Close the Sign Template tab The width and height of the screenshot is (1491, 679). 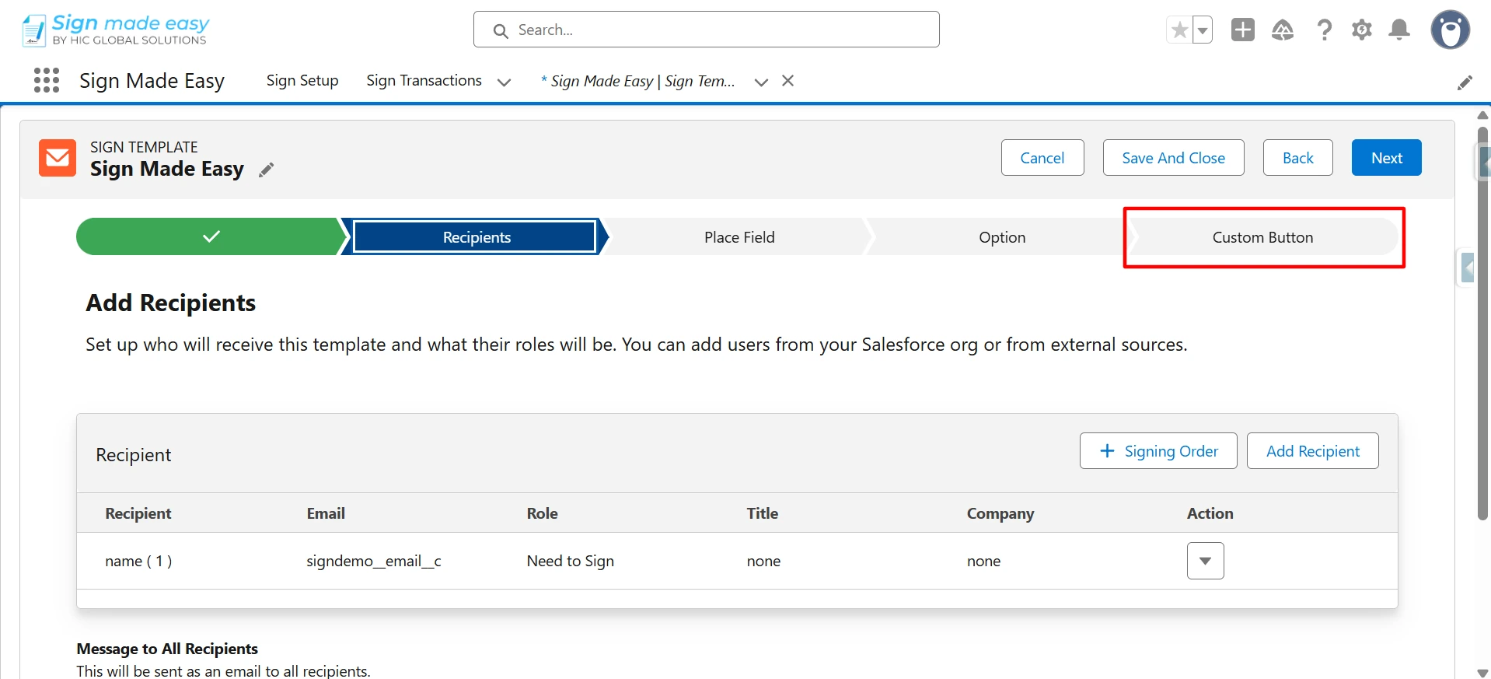pos(787,81)
